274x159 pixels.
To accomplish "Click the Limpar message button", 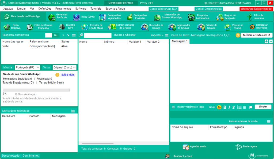I will pyautogui.click(x=263, y=107).
